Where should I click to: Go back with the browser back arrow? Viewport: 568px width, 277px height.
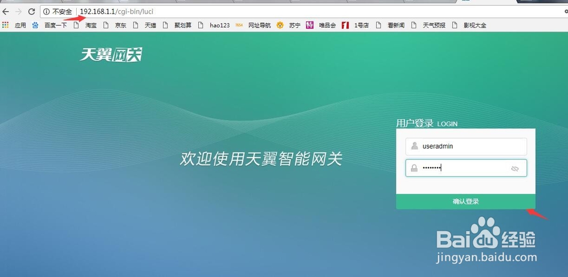click(x=6, y=11)
